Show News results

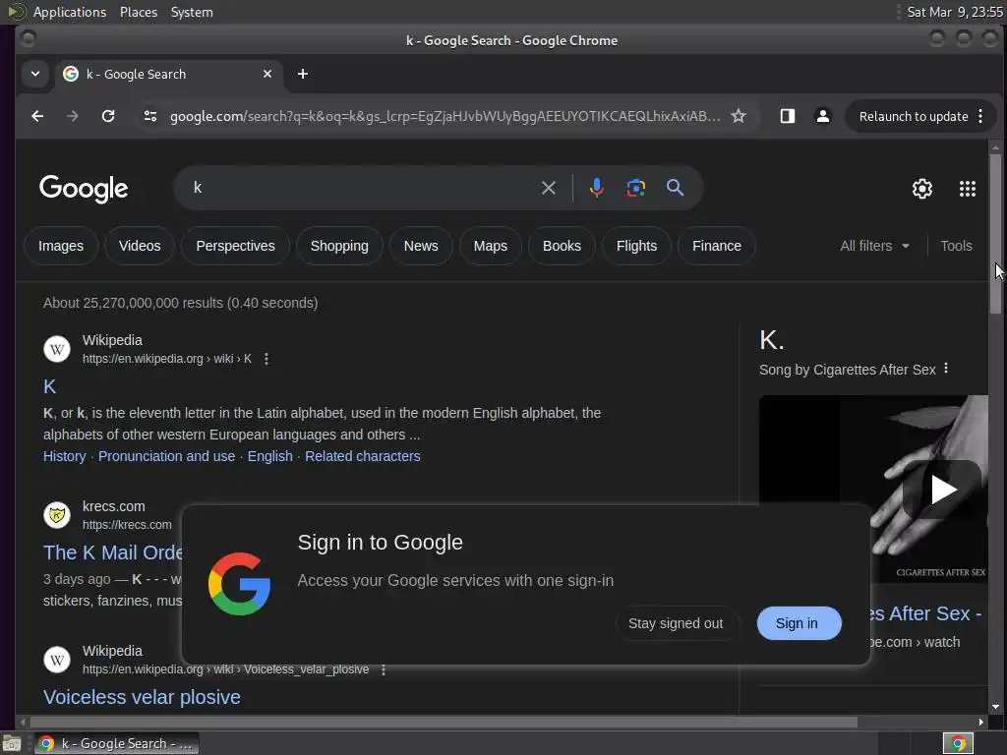(x=421, y=246)
